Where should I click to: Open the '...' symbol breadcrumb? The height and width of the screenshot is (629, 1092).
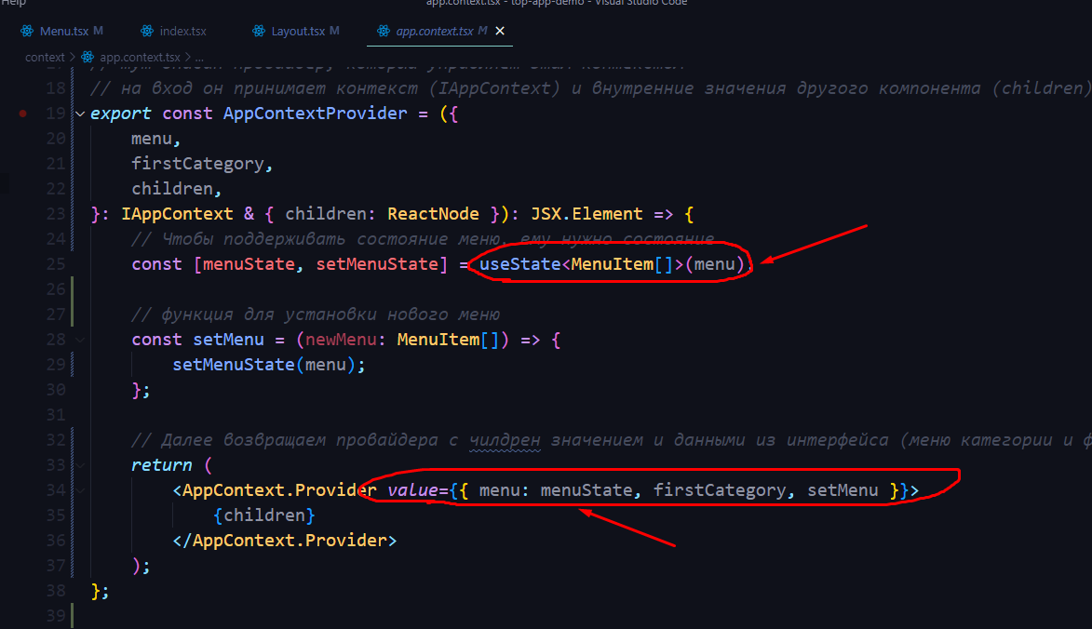[x=199, y=57]
